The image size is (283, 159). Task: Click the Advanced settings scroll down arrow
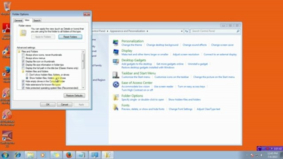click(83, 88)
